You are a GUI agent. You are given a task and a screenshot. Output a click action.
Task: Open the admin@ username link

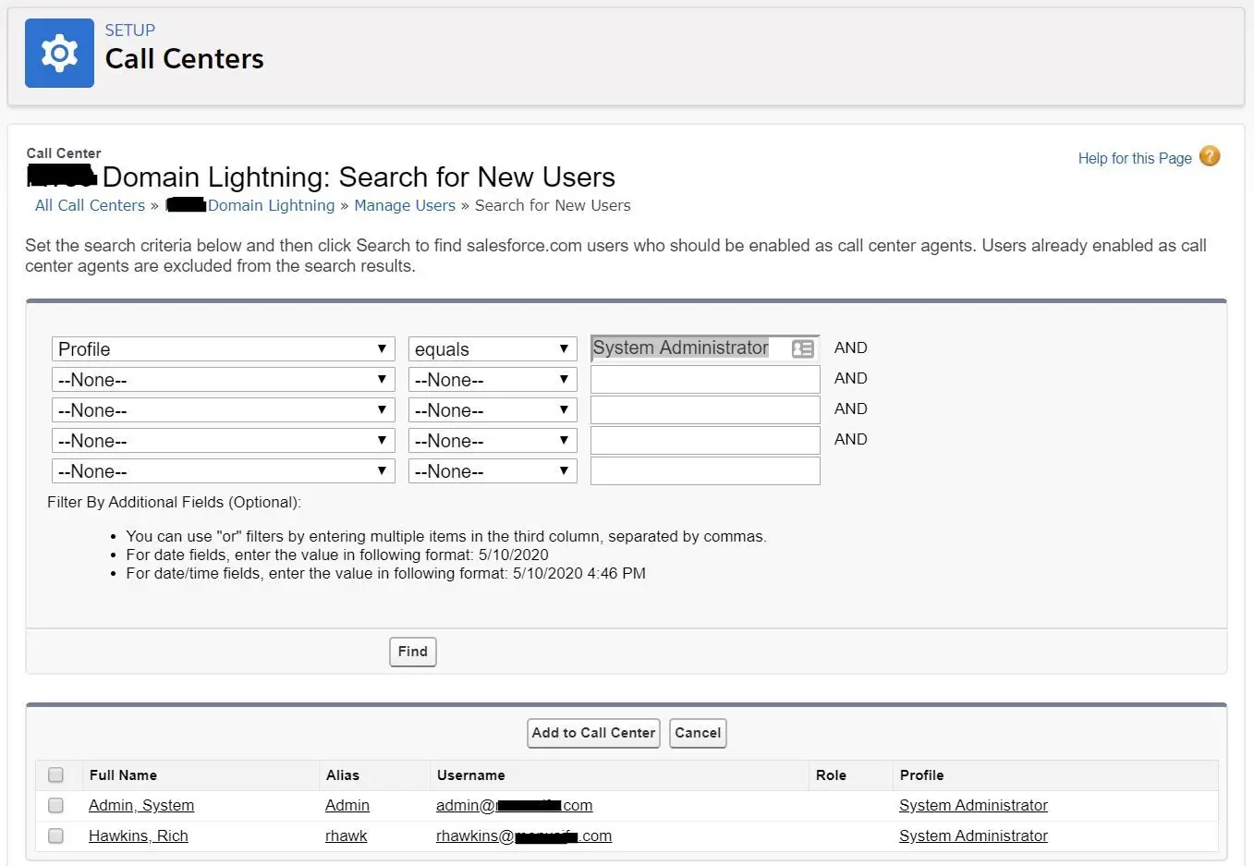coord(515,805)
